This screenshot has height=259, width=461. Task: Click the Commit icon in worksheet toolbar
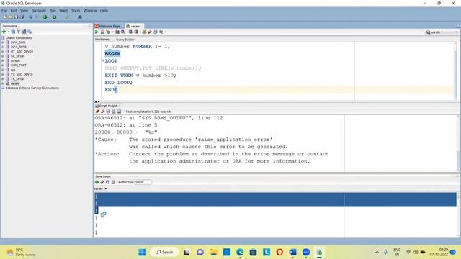[130, 32]
